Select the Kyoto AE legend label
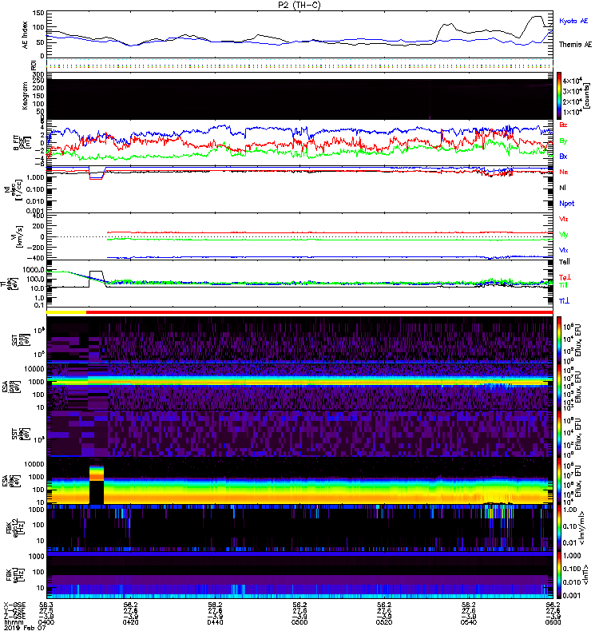The height and width of the screenshot is (639, 599). 573,21
